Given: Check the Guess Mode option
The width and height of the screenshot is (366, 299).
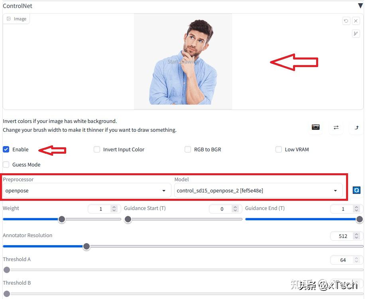Looking at the screenshot, I should 6,164.
